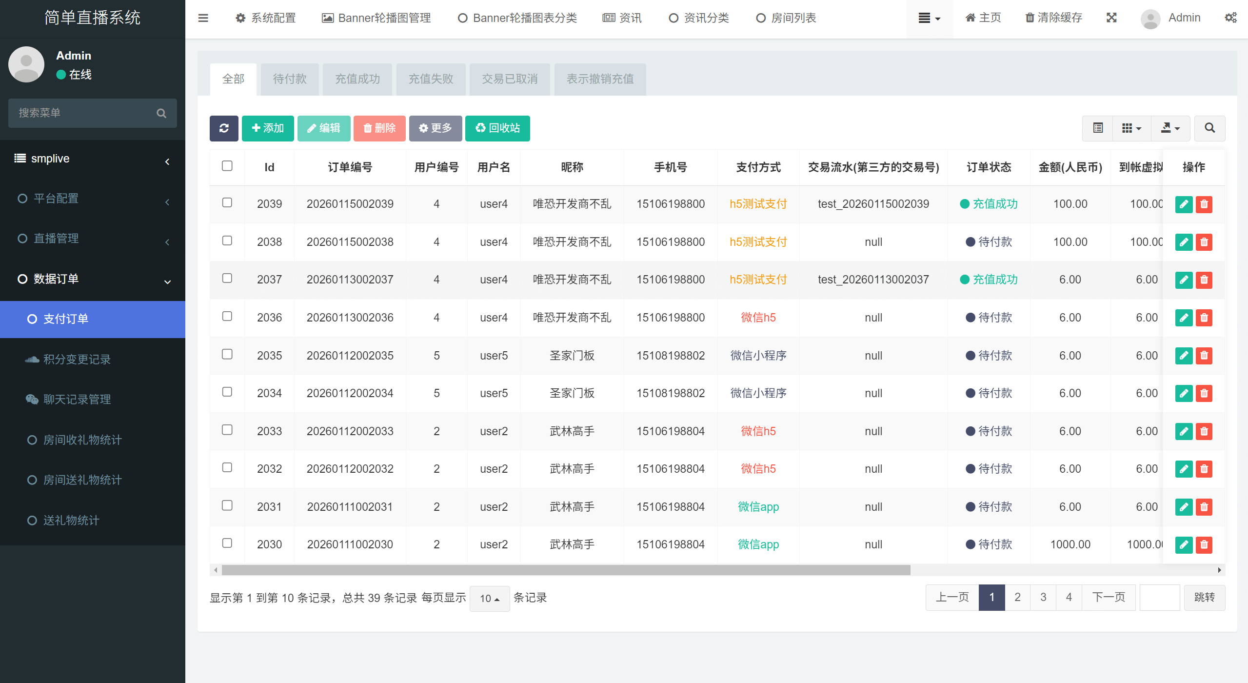This screenshot has height=683, width=1248.
Task: Toggle table card view icon
Action: coord(1098,128)
